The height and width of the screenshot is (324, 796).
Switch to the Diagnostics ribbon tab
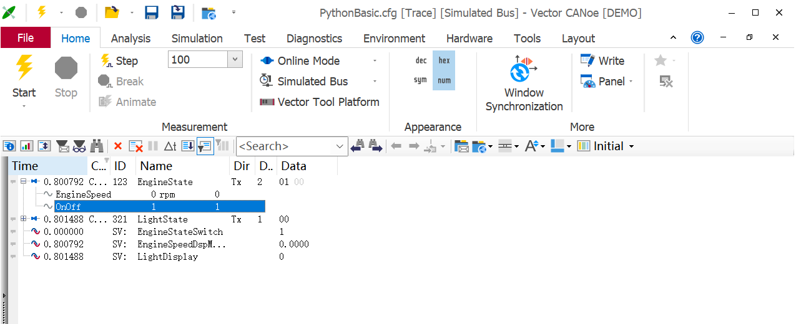tap(314, 38)
